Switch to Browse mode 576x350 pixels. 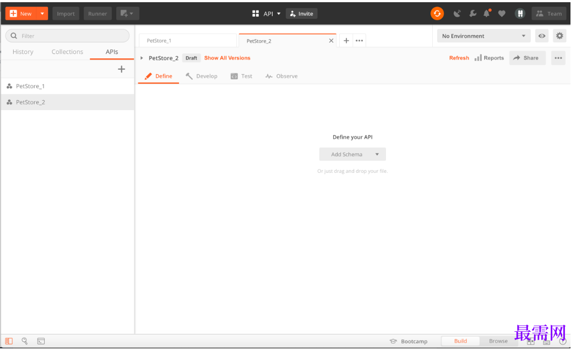click(x=498, y=341)
